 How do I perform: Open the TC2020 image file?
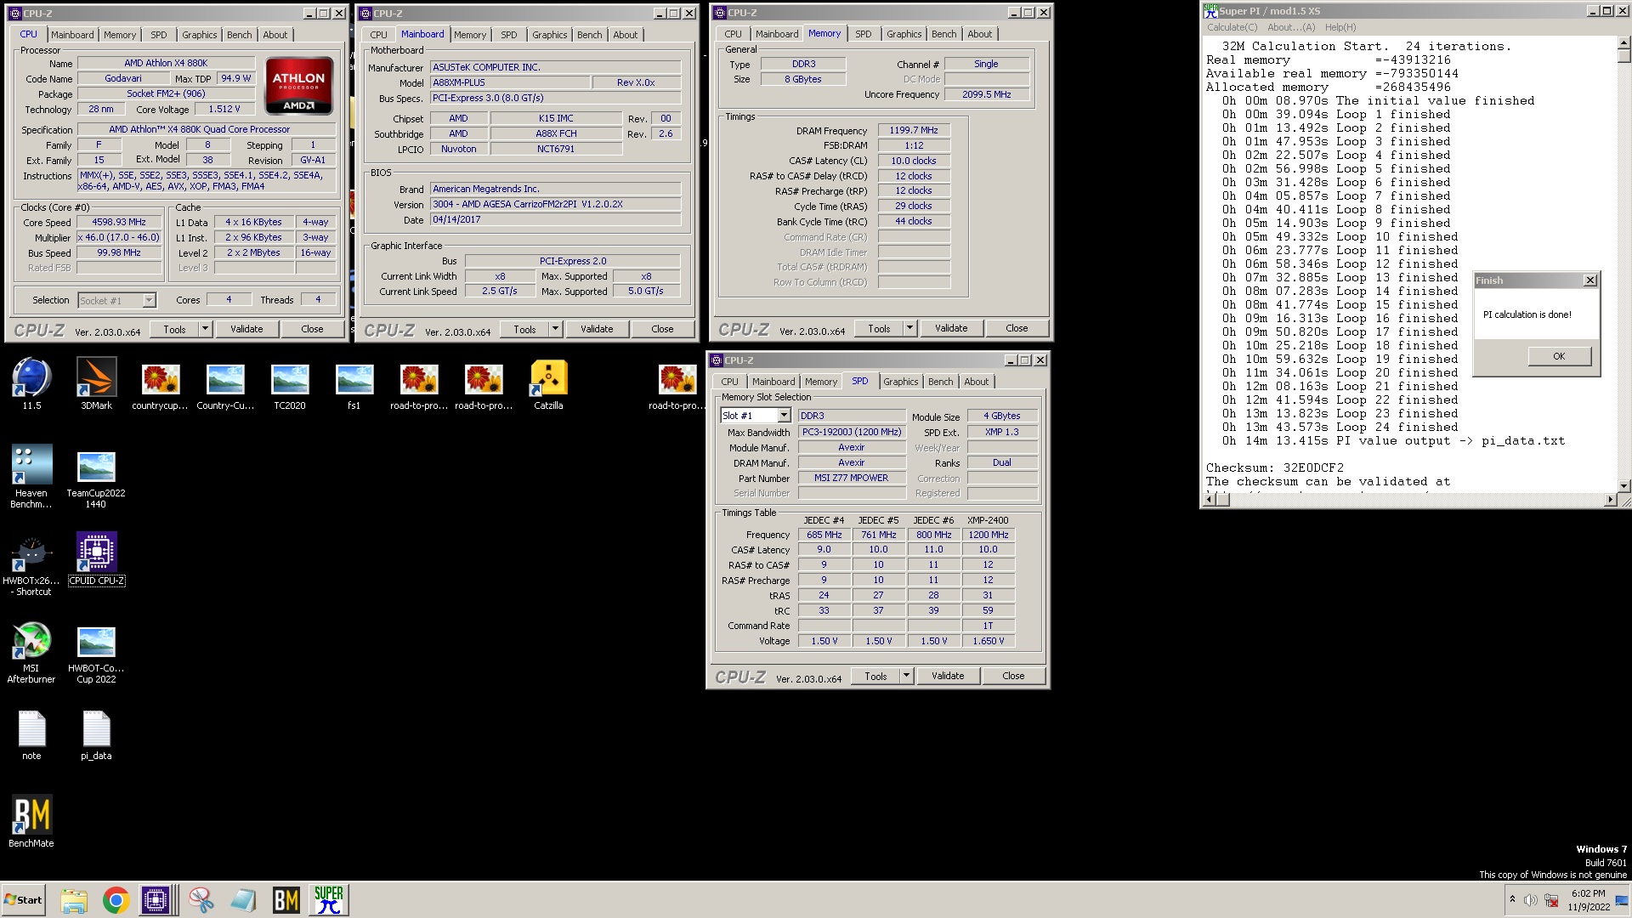pos(290,388)
